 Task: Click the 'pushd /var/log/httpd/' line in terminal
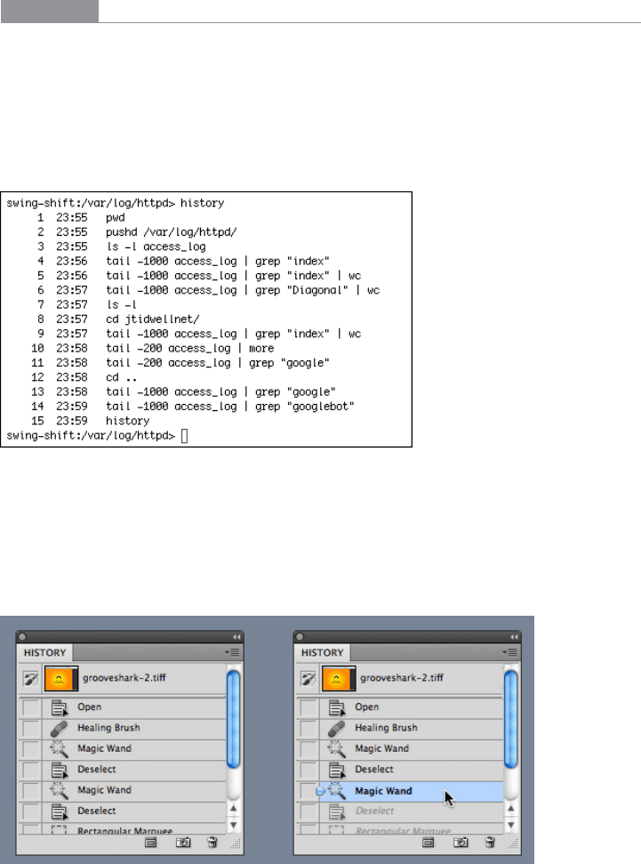pyautogui.click(x=172, y=232)
